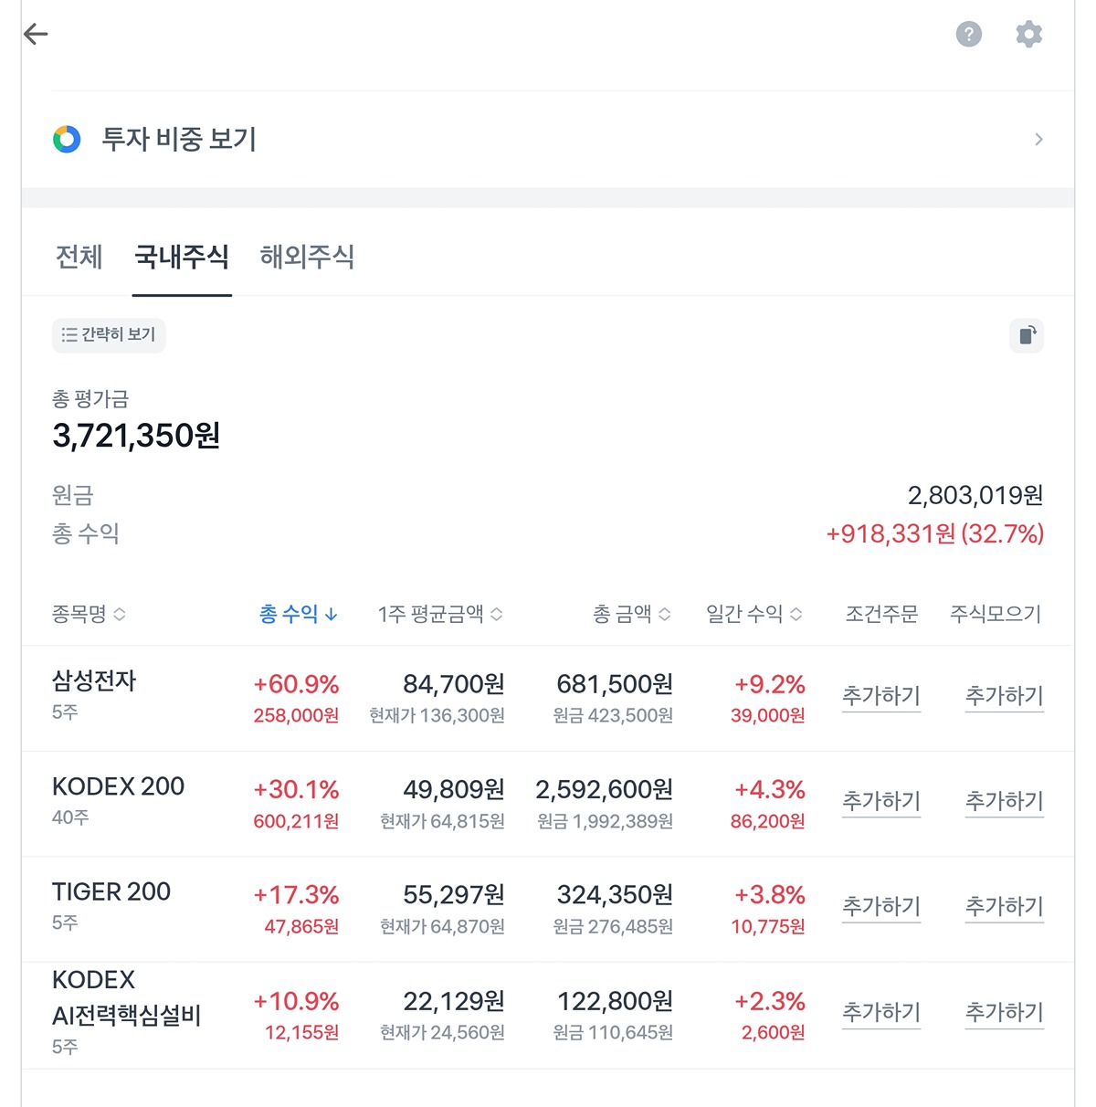Sort by 1주 평균금액 column
The image size is (1096, 1107).
440,614
